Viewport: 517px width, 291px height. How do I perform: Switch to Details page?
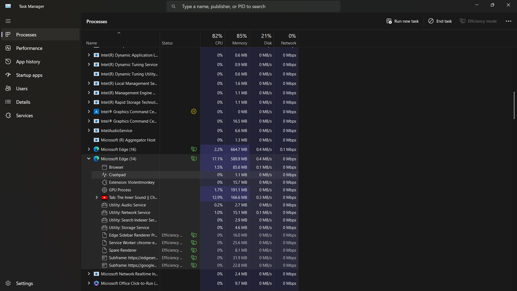click(x=40, y=102)
